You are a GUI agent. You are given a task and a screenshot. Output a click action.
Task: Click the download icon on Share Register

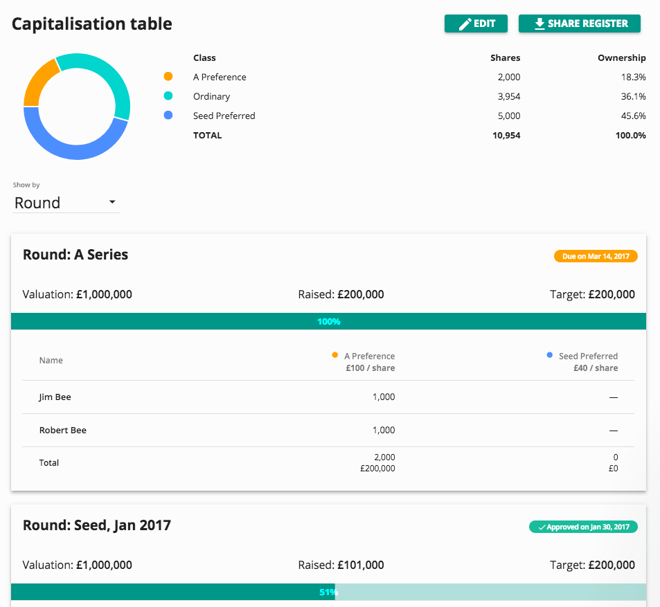539,24
